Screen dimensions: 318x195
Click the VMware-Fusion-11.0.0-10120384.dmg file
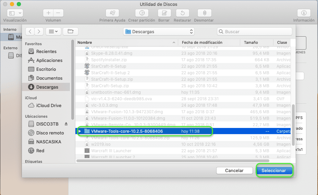coord(128,118)
